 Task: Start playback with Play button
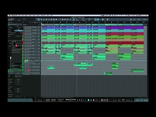(x=91, y=100)
